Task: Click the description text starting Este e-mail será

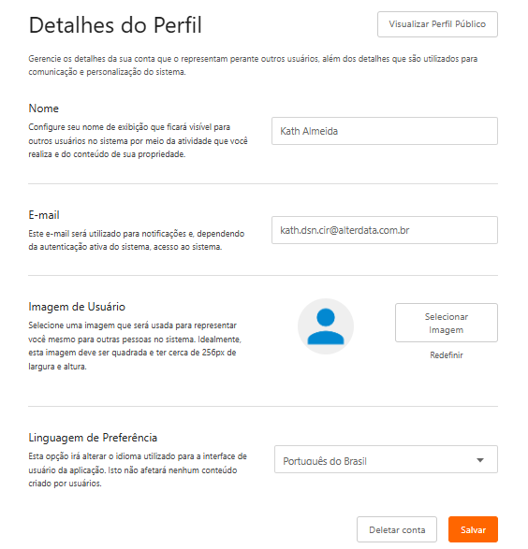Action: 137,240
